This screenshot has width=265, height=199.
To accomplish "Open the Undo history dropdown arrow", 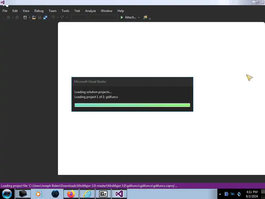I will pyautogui.click(x=58, y=17).
